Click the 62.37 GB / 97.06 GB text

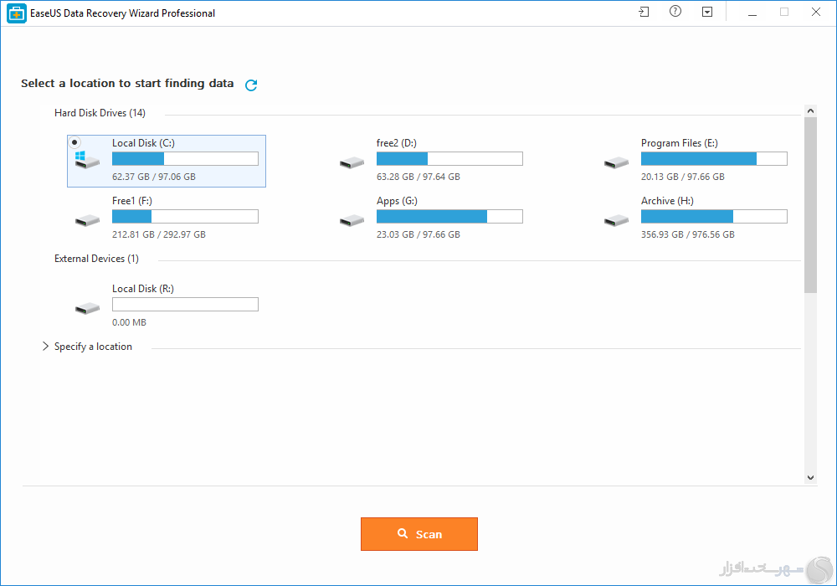coord(154,177)
